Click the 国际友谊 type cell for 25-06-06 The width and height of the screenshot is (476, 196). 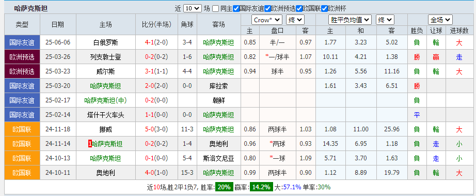pyautogui.click(x=22, y=42)
